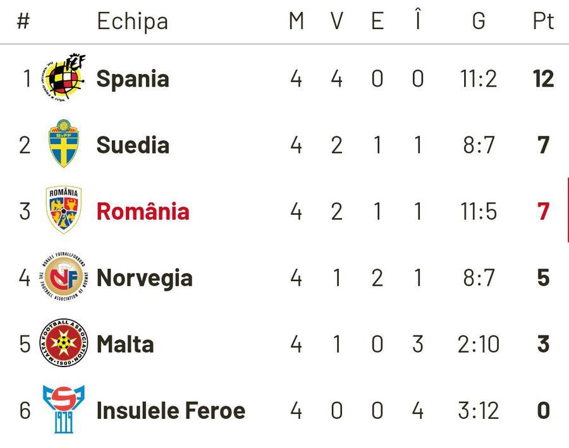Click the M matches column header
Image resolution: width=569 pixels, height=448 pixels.
(x=296, y=21)
